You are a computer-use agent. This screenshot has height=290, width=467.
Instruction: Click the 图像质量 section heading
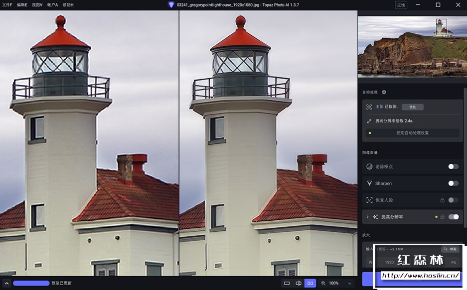pyautogui.click(x=370, y=152)
